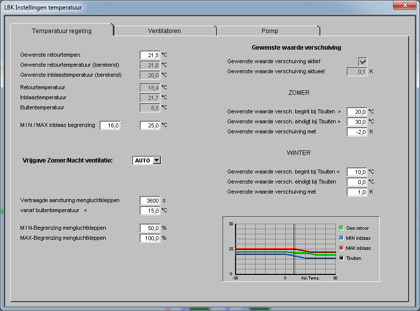Viewport: 420px width, 311px height.
Task: Click the Inblaastemperatuur value 21,7
Action: (x=150, y=98)
